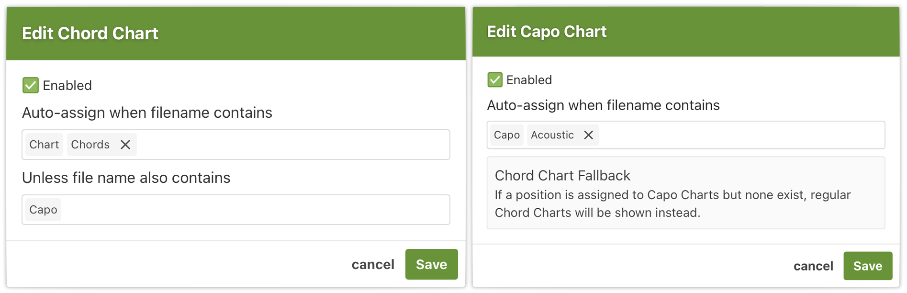Uncheck Enabled in Edit Capo Chart
The height and width of the screenshot is (293, 907).
[x=495, y=80]
